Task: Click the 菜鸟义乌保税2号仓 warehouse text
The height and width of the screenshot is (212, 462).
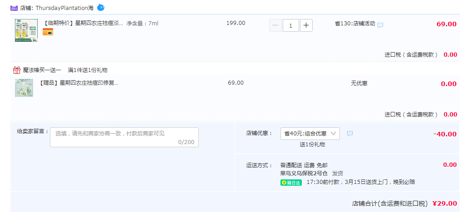Action: [x=304, y=173]
